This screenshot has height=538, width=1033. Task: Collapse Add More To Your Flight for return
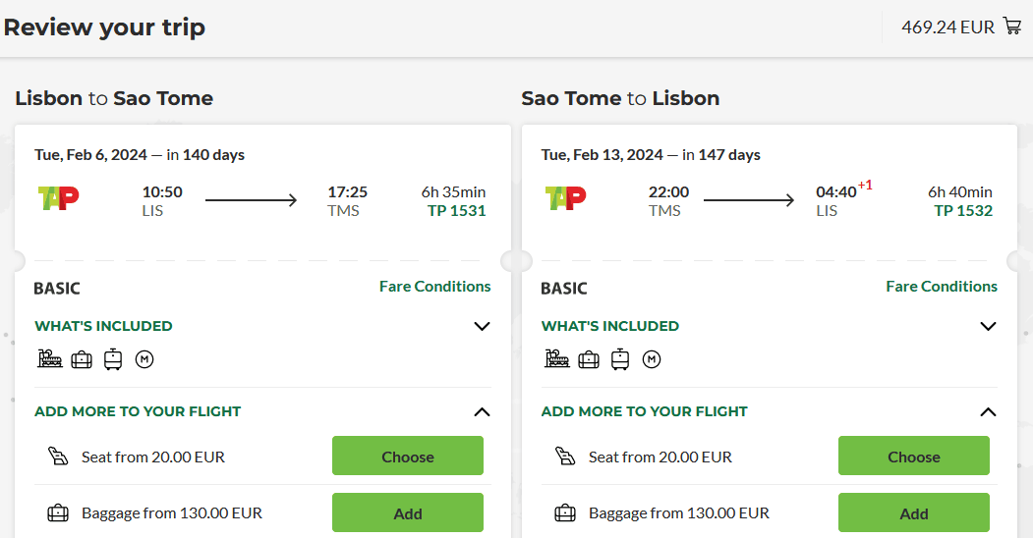[x=989, y=412]
